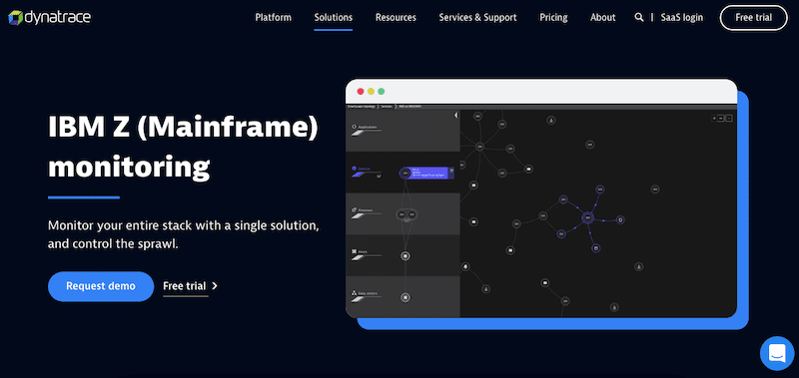Click the Processes layer icon in the product image

tap(355, 210)
